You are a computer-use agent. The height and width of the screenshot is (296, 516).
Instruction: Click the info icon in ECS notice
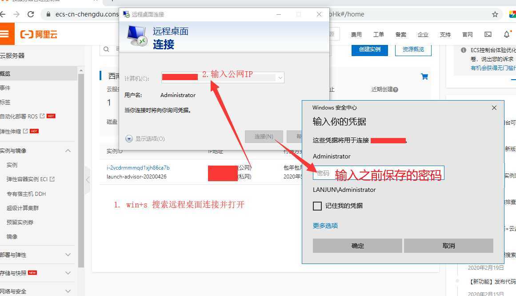(464, 50)
